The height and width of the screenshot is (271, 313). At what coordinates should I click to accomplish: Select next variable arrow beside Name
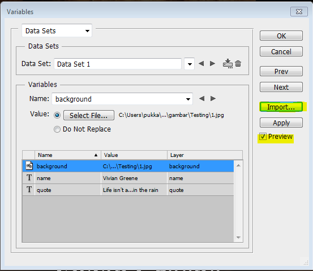click(x=213, y=99)
